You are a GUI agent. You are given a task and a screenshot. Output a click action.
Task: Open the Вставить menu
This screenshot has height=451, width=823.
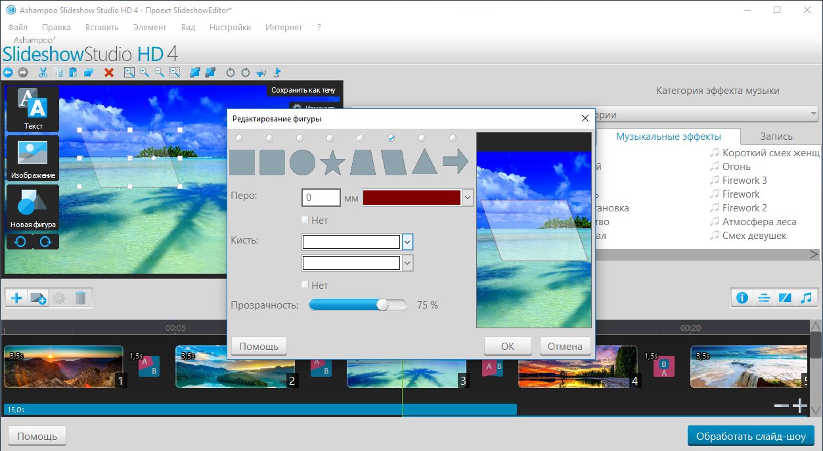point(102,28)
